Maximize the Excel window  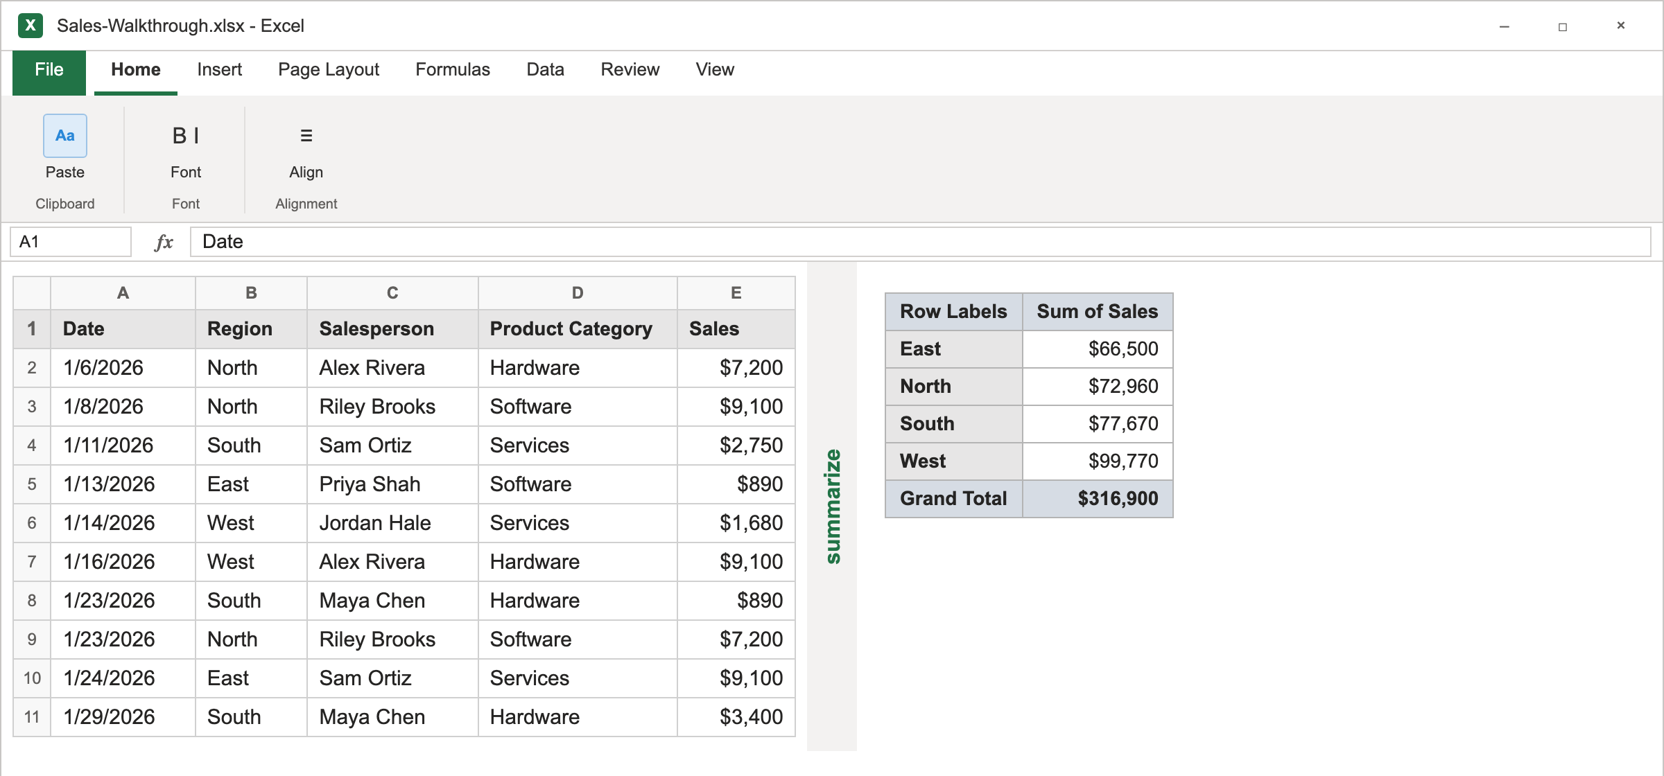(1563, 26)
